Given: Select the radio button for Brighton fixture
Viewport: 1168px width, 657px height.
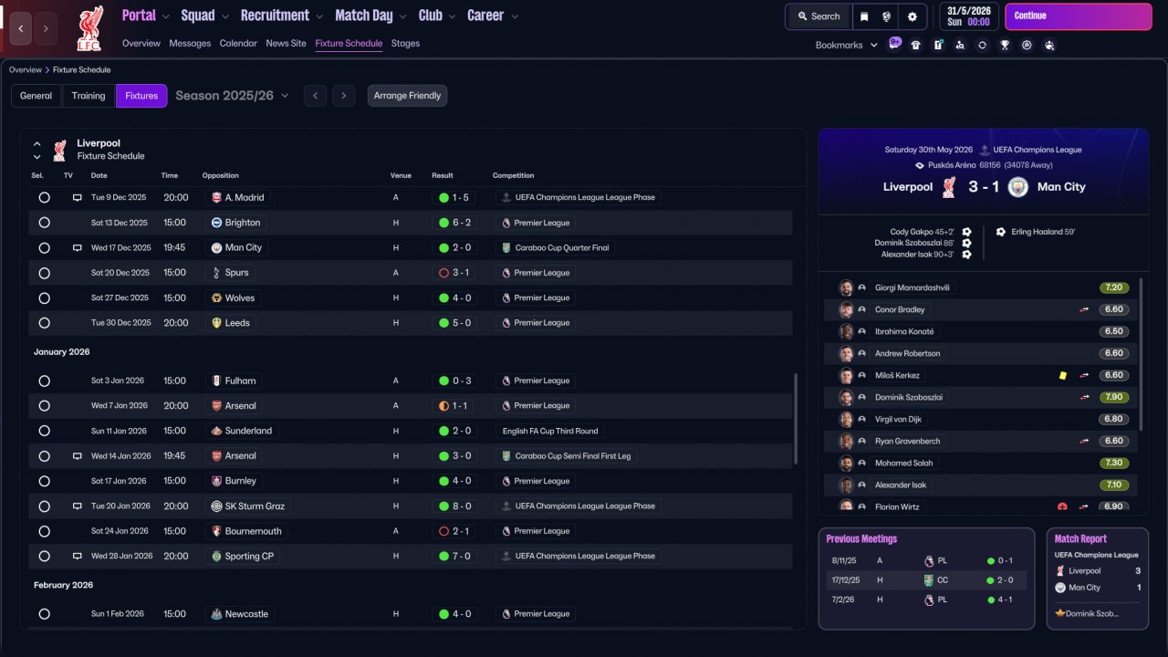Looking at the screenshot, I should 44,223.
